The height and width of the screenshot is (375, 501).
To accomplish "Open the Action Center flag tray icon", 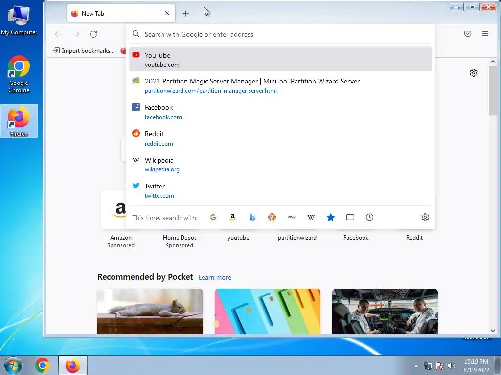I will point(440,366).
